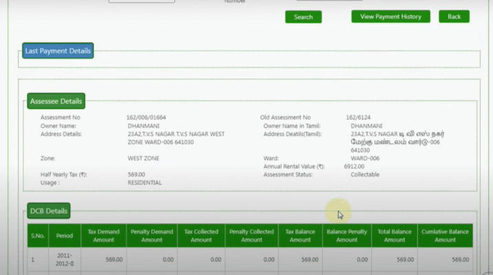Select the DCB Details section label
493x275 pixels.
pos(49,211)
